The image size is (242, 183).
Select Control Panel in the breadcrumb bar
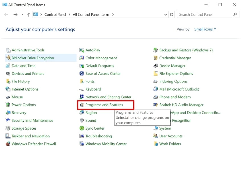56,15
